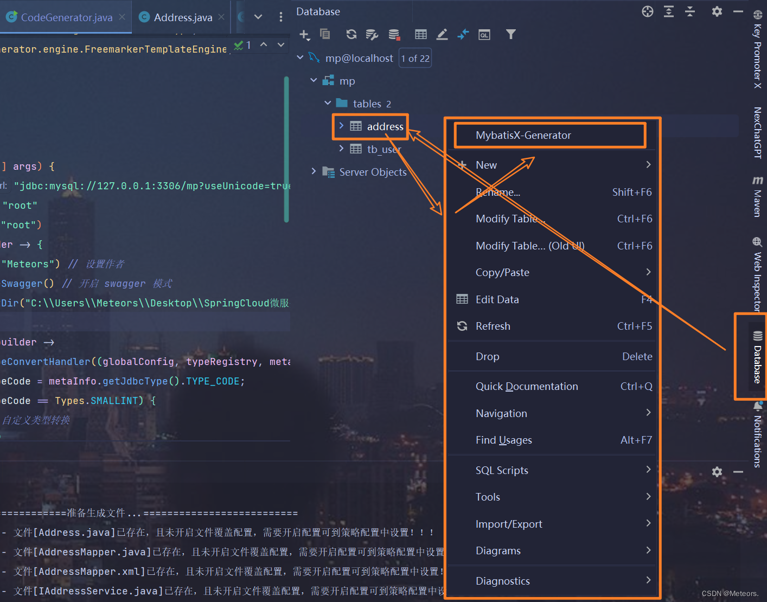
Task: Open the Copy/Paste submenu
Action: point(551,272)
